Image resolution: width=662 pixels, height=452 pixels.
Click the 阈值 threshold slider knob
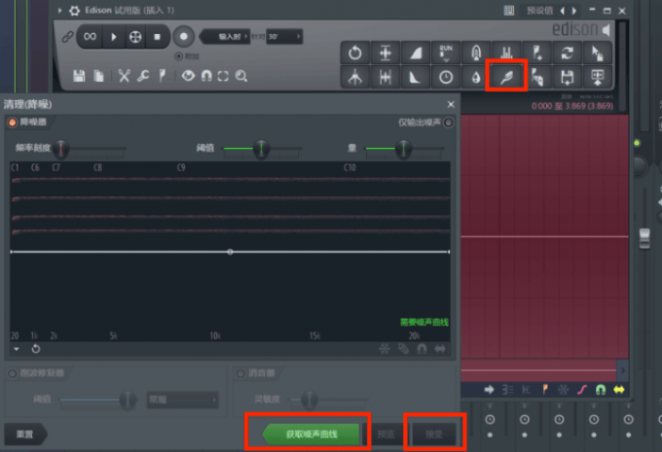pos(260,149)
